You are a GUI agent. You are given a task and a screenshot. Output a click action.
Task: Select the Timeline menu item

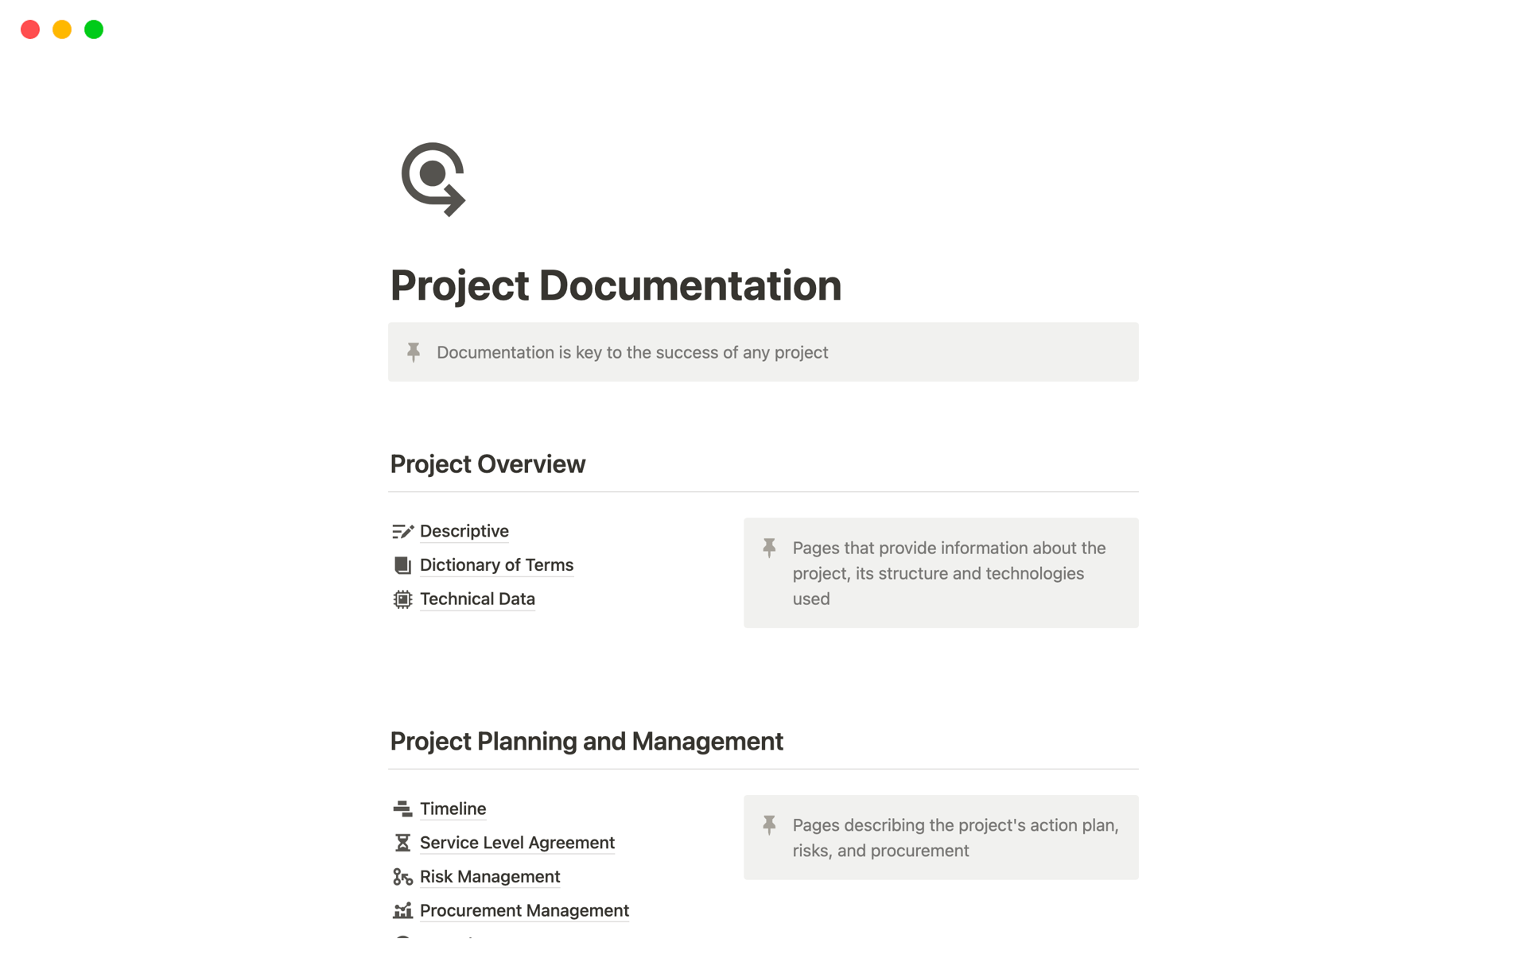coord(453,808)
